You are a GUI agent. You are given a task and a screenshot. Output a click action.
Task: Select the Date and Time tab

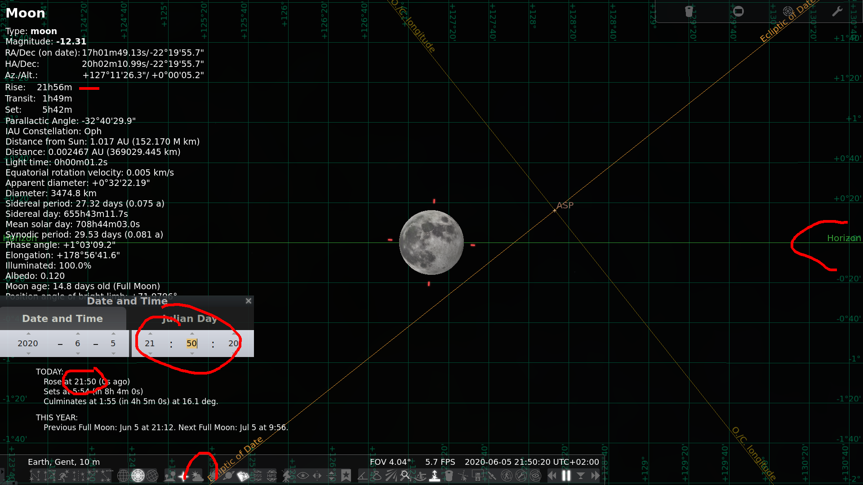tap(62, 318)
